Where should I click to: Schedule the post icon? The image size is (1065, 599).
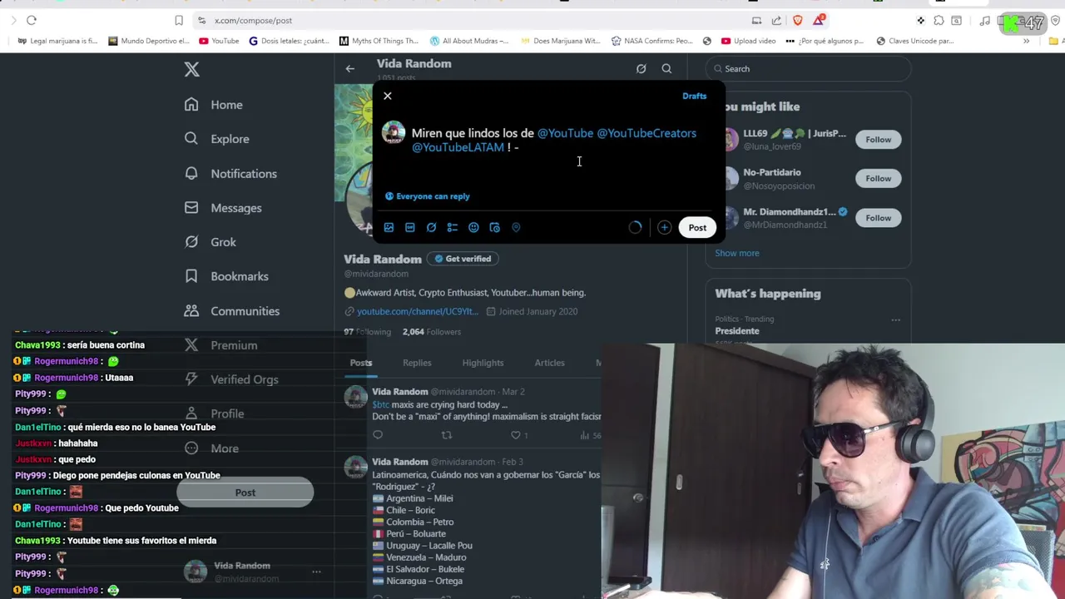tap(494, 227)
